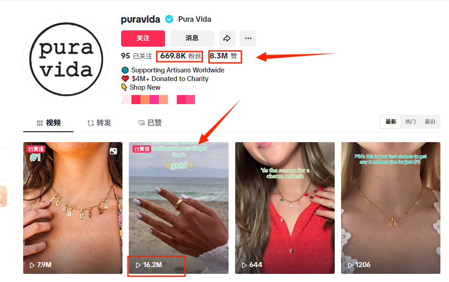Open the charm refresh necklace video
This screenshot has width=449, height=282.
(x=285, y=208)
